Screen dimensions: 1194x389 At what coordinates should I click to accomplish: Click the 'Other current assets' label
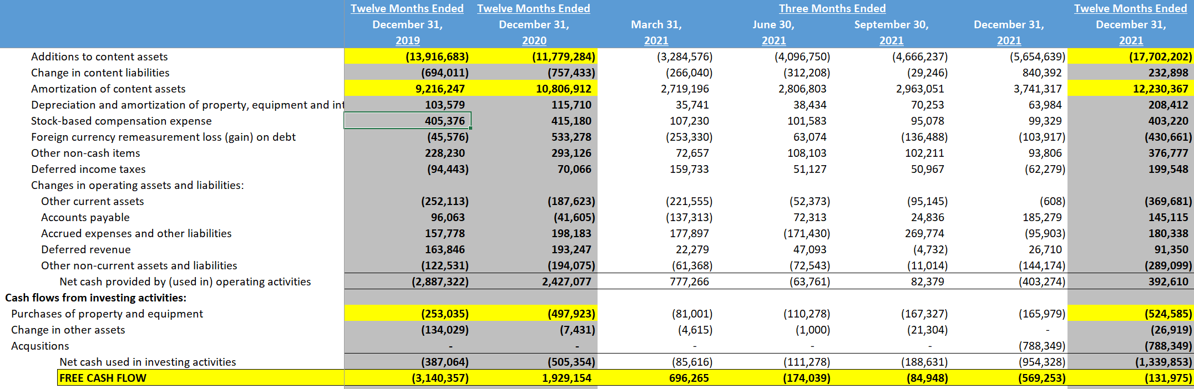(x=93, y=201)
